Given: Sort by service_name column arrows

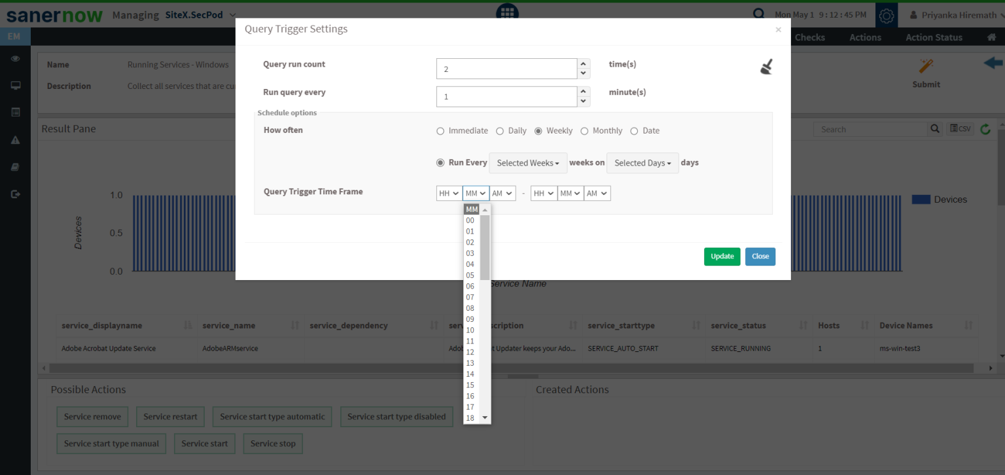Looking at the screenshot, I should tap(295, 325).
